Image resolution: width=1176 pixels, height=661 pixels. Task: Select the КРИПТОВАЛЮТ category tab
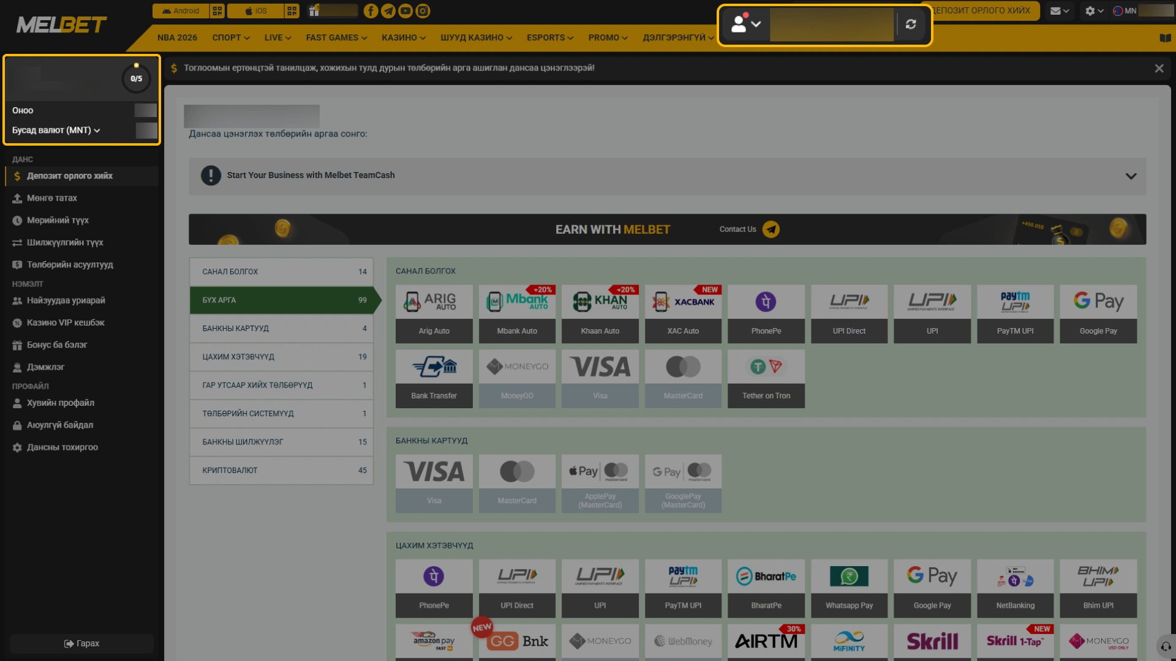pos(282,471)
